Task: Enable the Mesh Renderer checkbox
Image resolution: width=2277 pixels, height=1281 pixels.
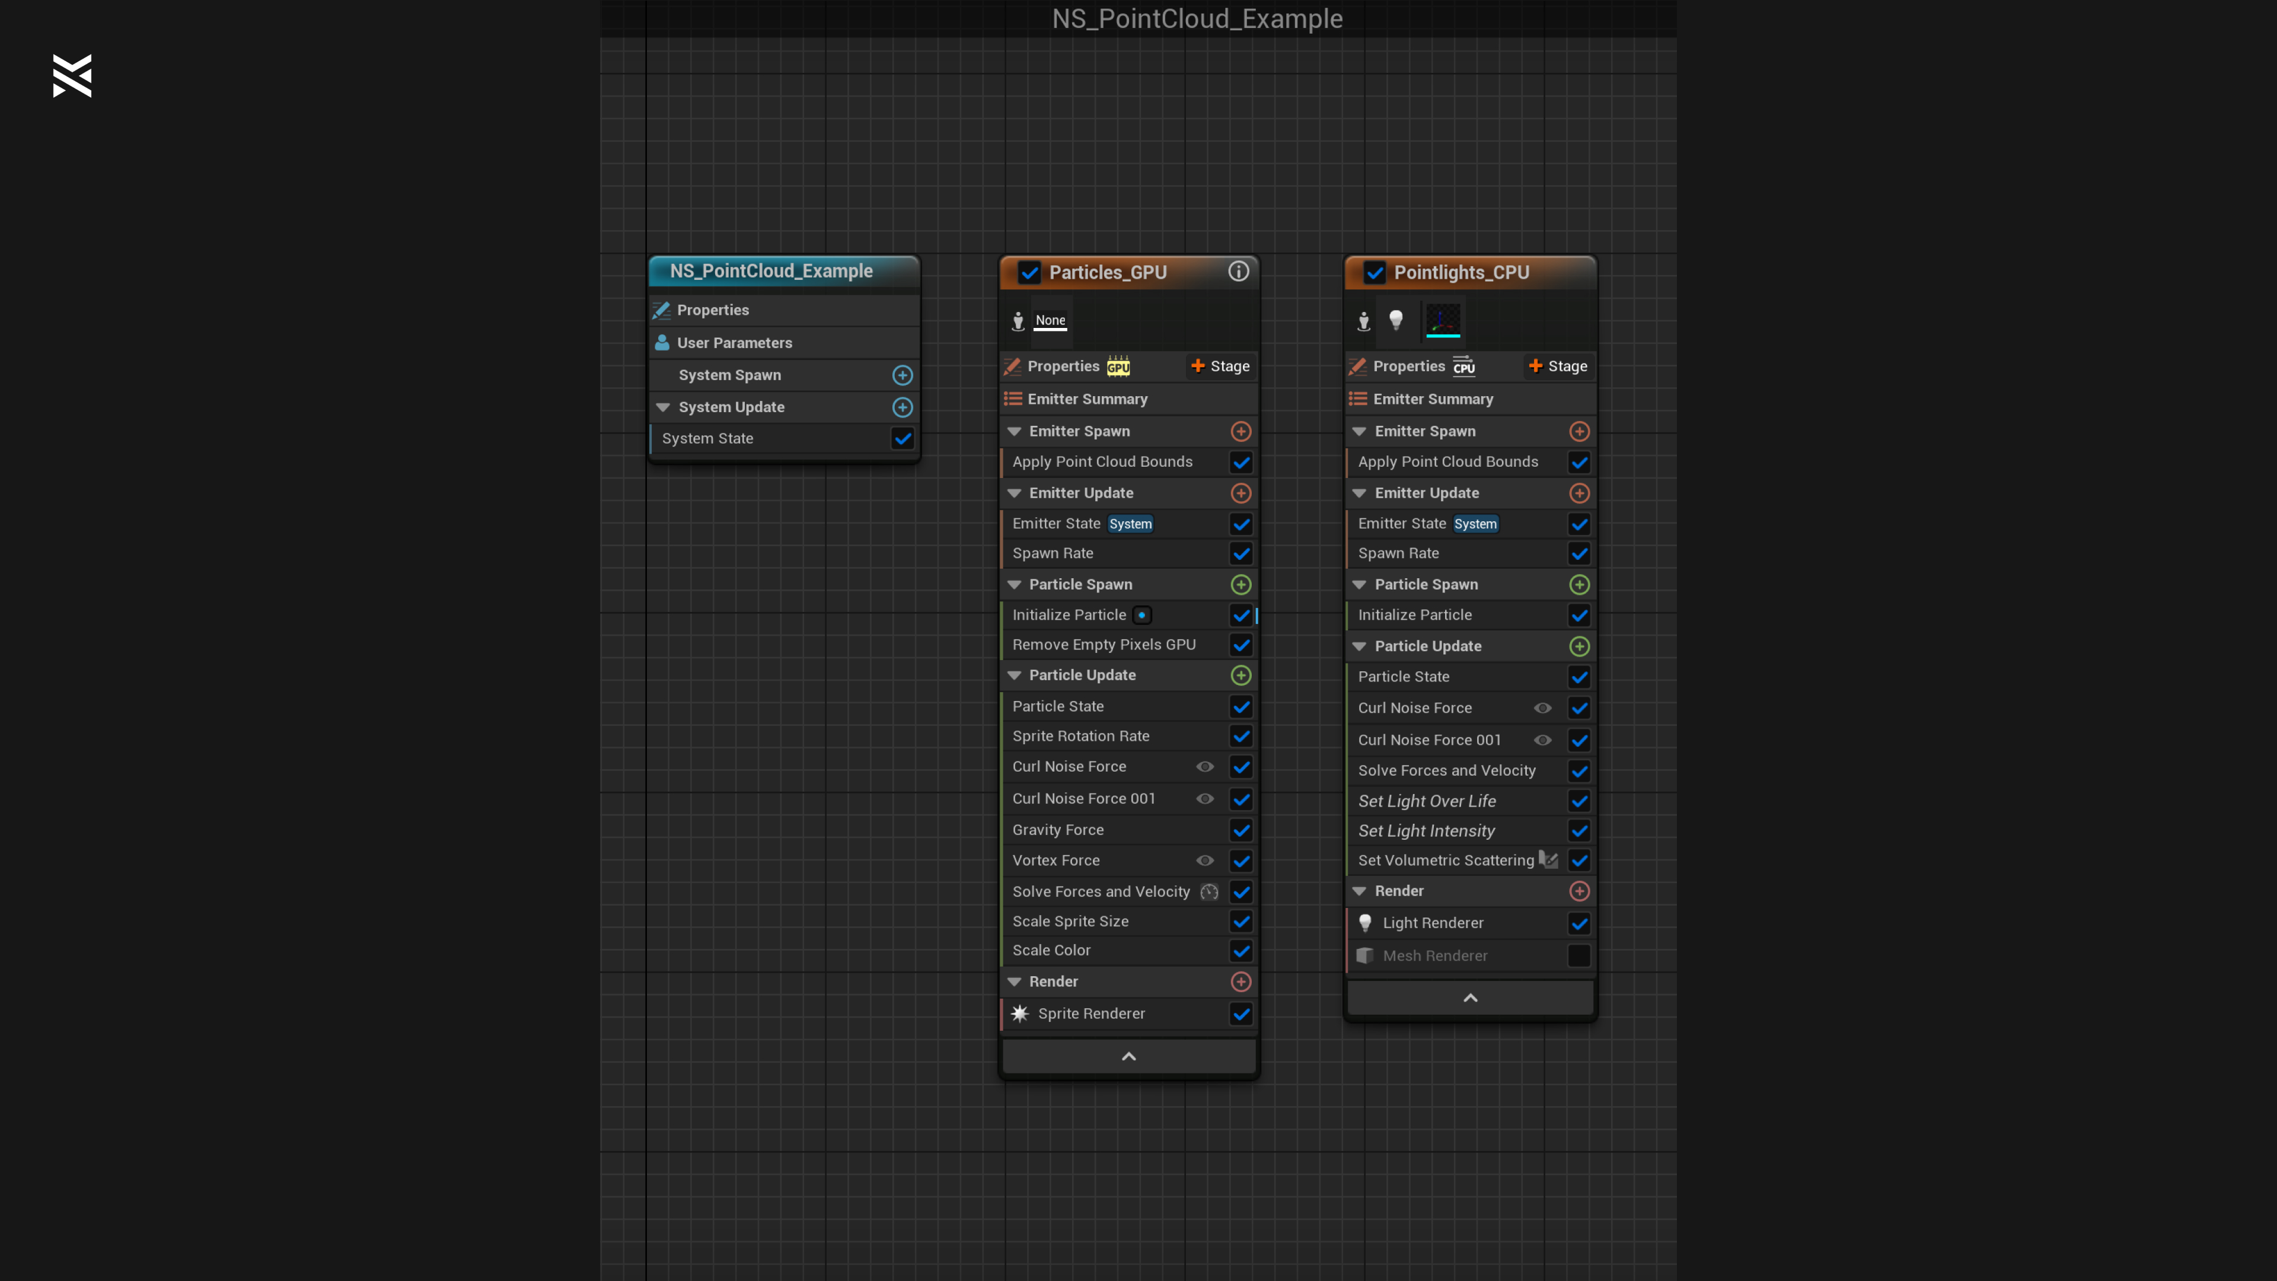Action: (1578, 955)
